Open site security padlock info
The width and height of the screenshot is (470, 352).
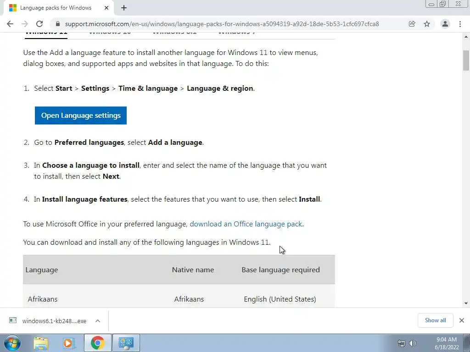click(x=58, y=24)
